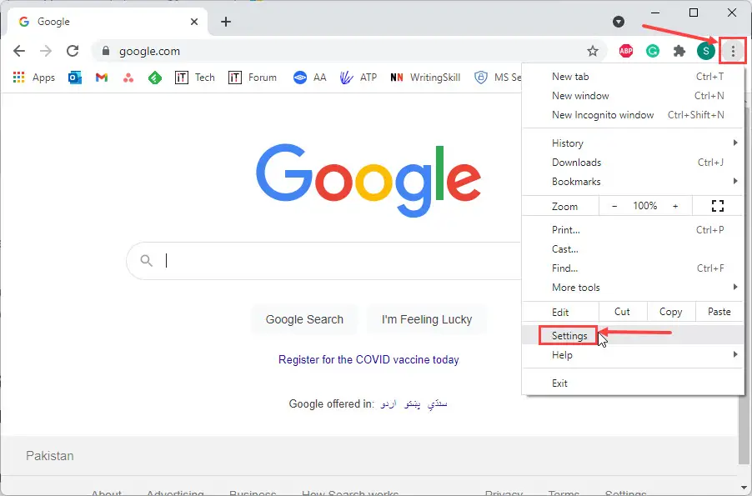Open a new tab with plus button
Image resolution: width=752 pixels, height=496 pixels.
[226, 22]
